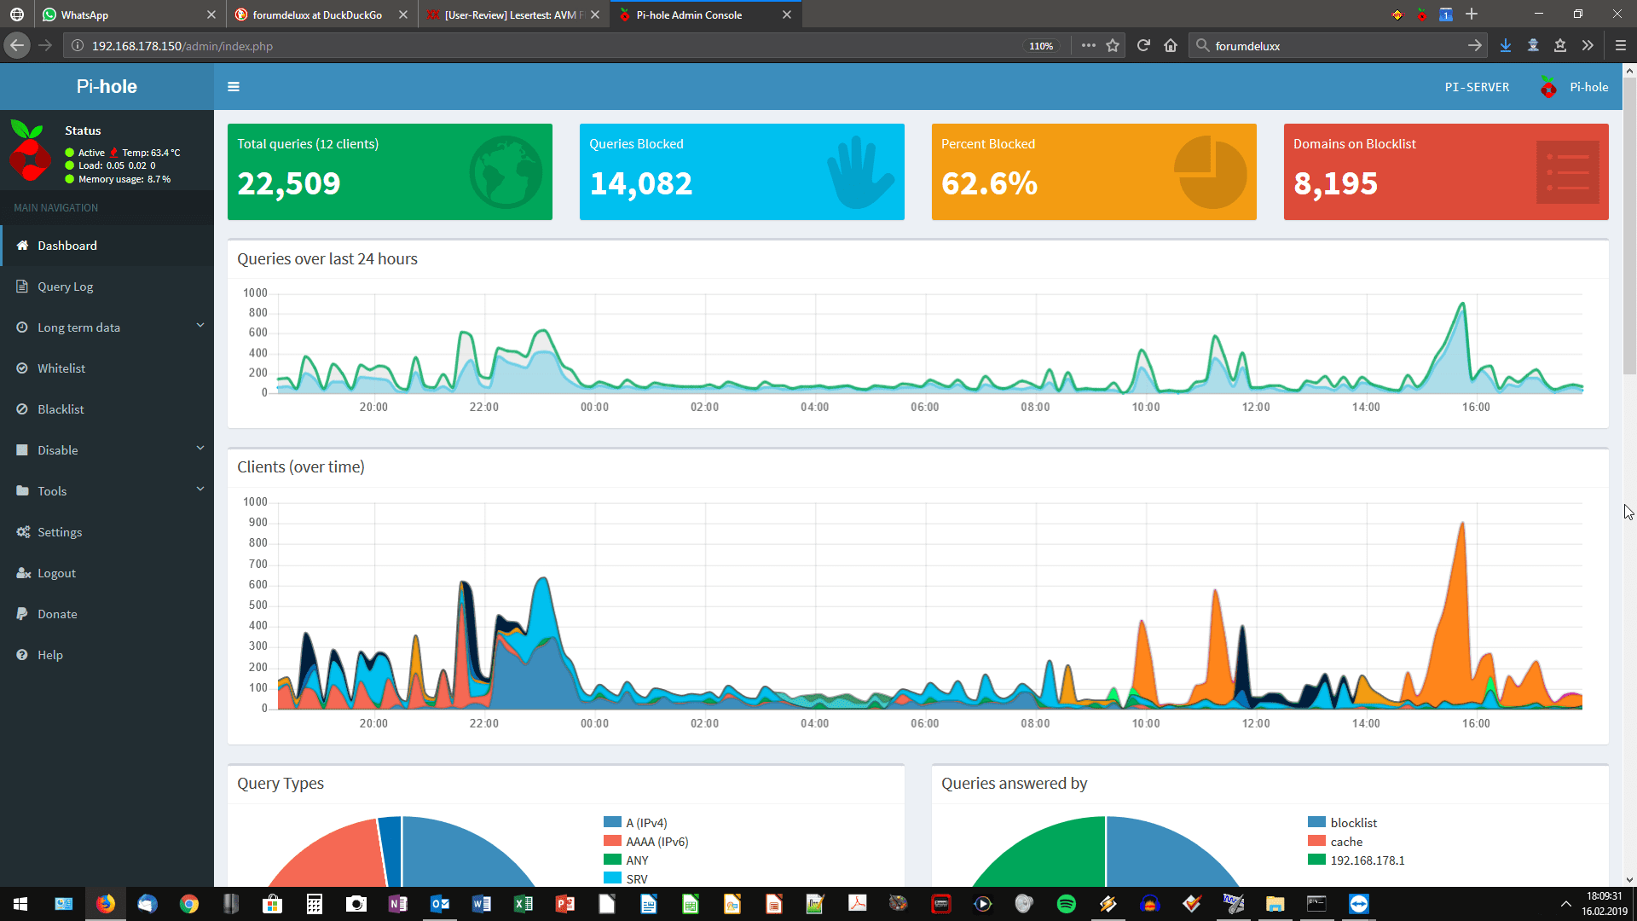This screenshot has width=1637, height=921.
Task: Click the Help question mark icon
Action: 22,655
